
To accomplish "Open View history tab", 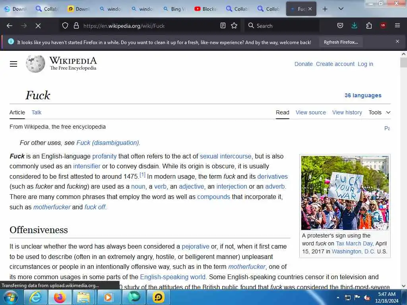I will tap(347, 112).
